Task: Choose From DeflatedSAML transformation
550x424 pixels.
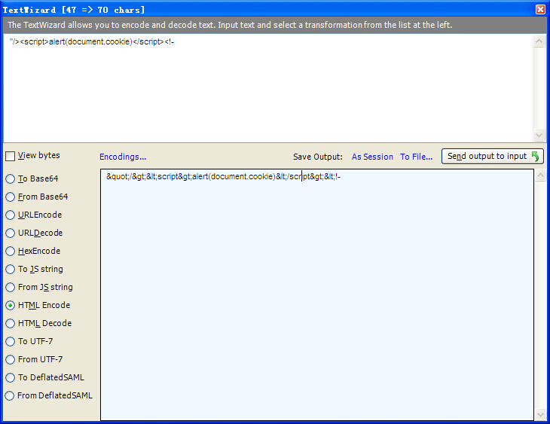Action: (x=11, y=395)
